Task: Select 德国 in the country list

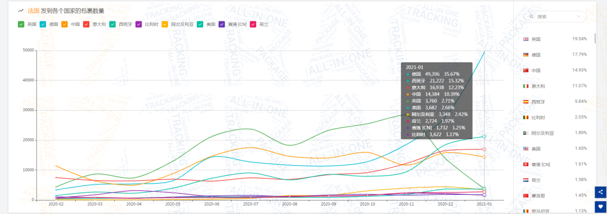Action: [536, 55]
